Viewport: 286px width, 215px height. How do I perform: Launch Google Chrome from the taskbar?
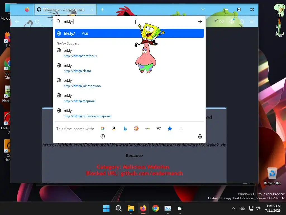point(156,208)
